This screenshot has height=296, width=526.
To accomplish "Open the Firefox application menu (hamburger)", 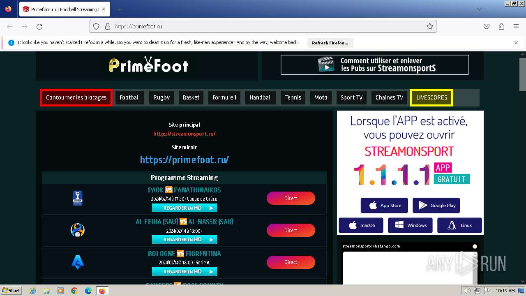I will tap(516, 26).
